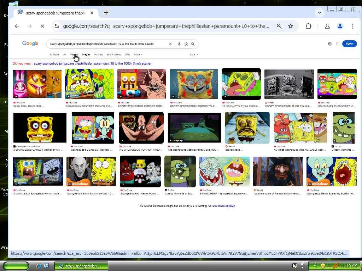Viewport: 362px width, 271px height.
Task: Open the black-and-white Reddit SCARY SPONGEBOB image
Action: click(289, 84)
